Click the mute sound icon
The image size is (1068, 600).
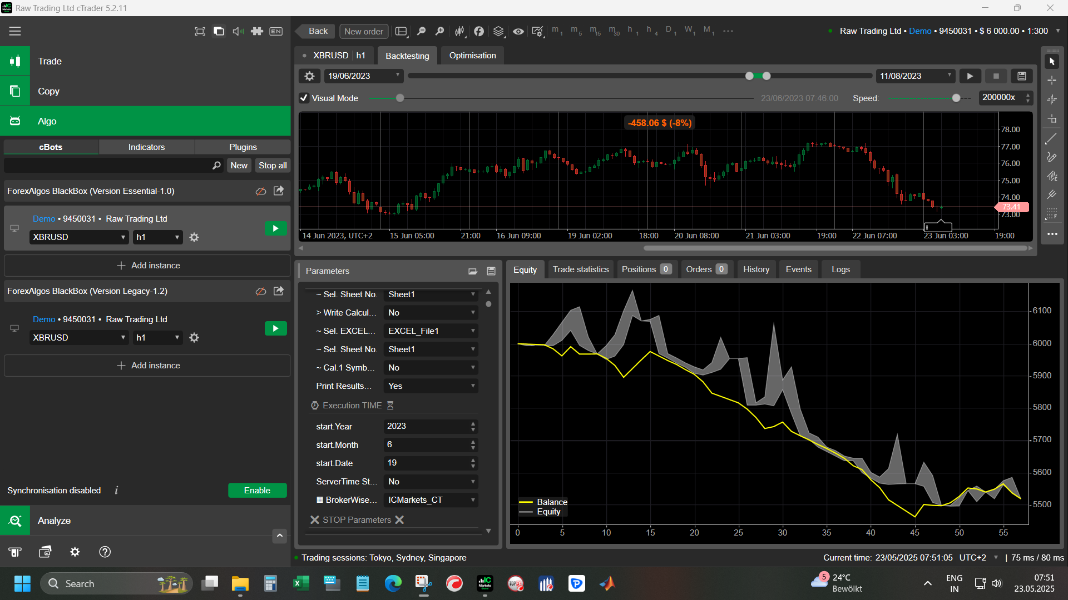(238, 31)
